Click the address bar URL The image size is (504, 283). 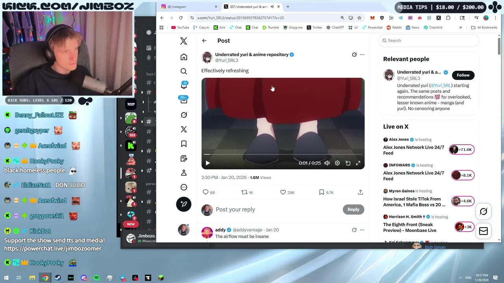coord(241,18)
